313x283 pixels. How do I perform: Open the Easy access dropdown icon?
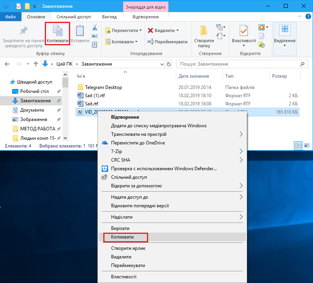coord(221,36)
